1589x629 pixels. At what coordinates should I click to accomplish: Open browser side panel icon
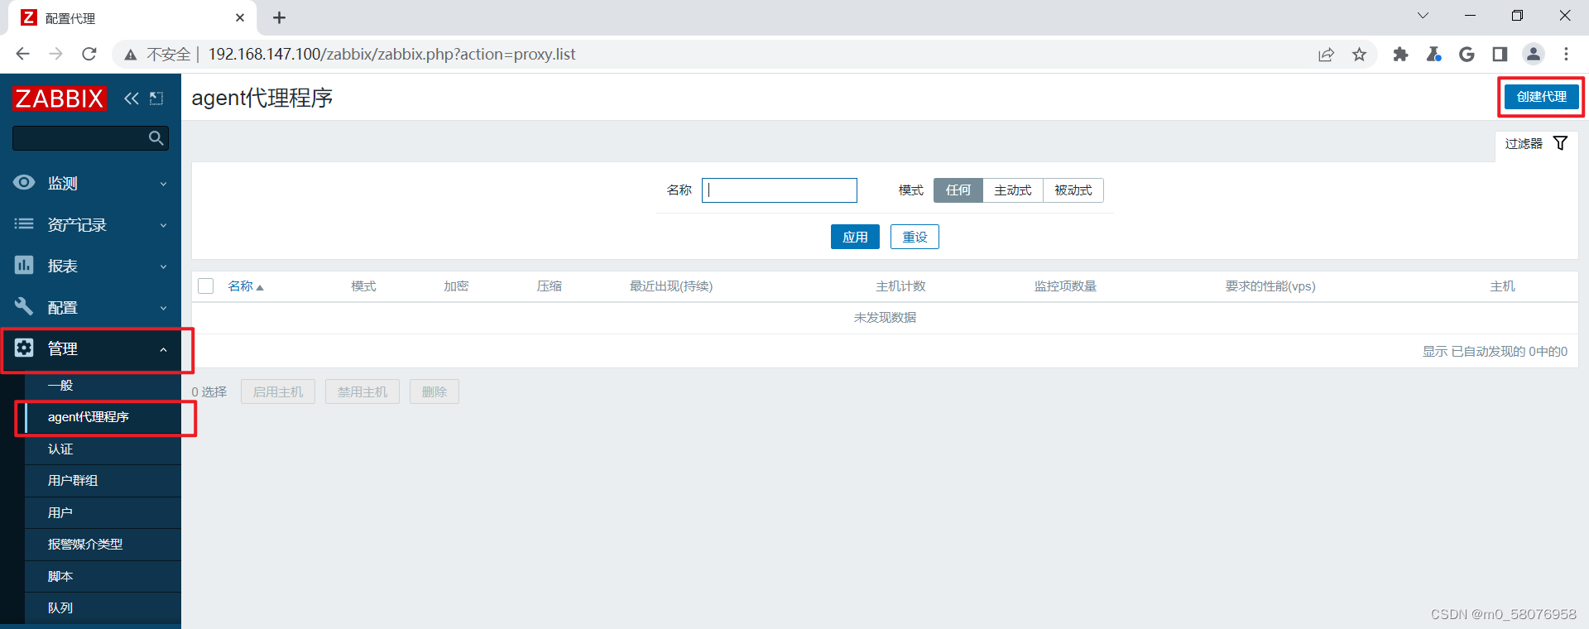click(x=1500, y=54)
